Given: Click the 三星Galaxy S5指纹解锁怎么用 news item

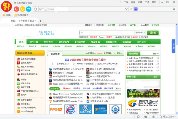Looking at the screenshot, I should click(141, 58).
